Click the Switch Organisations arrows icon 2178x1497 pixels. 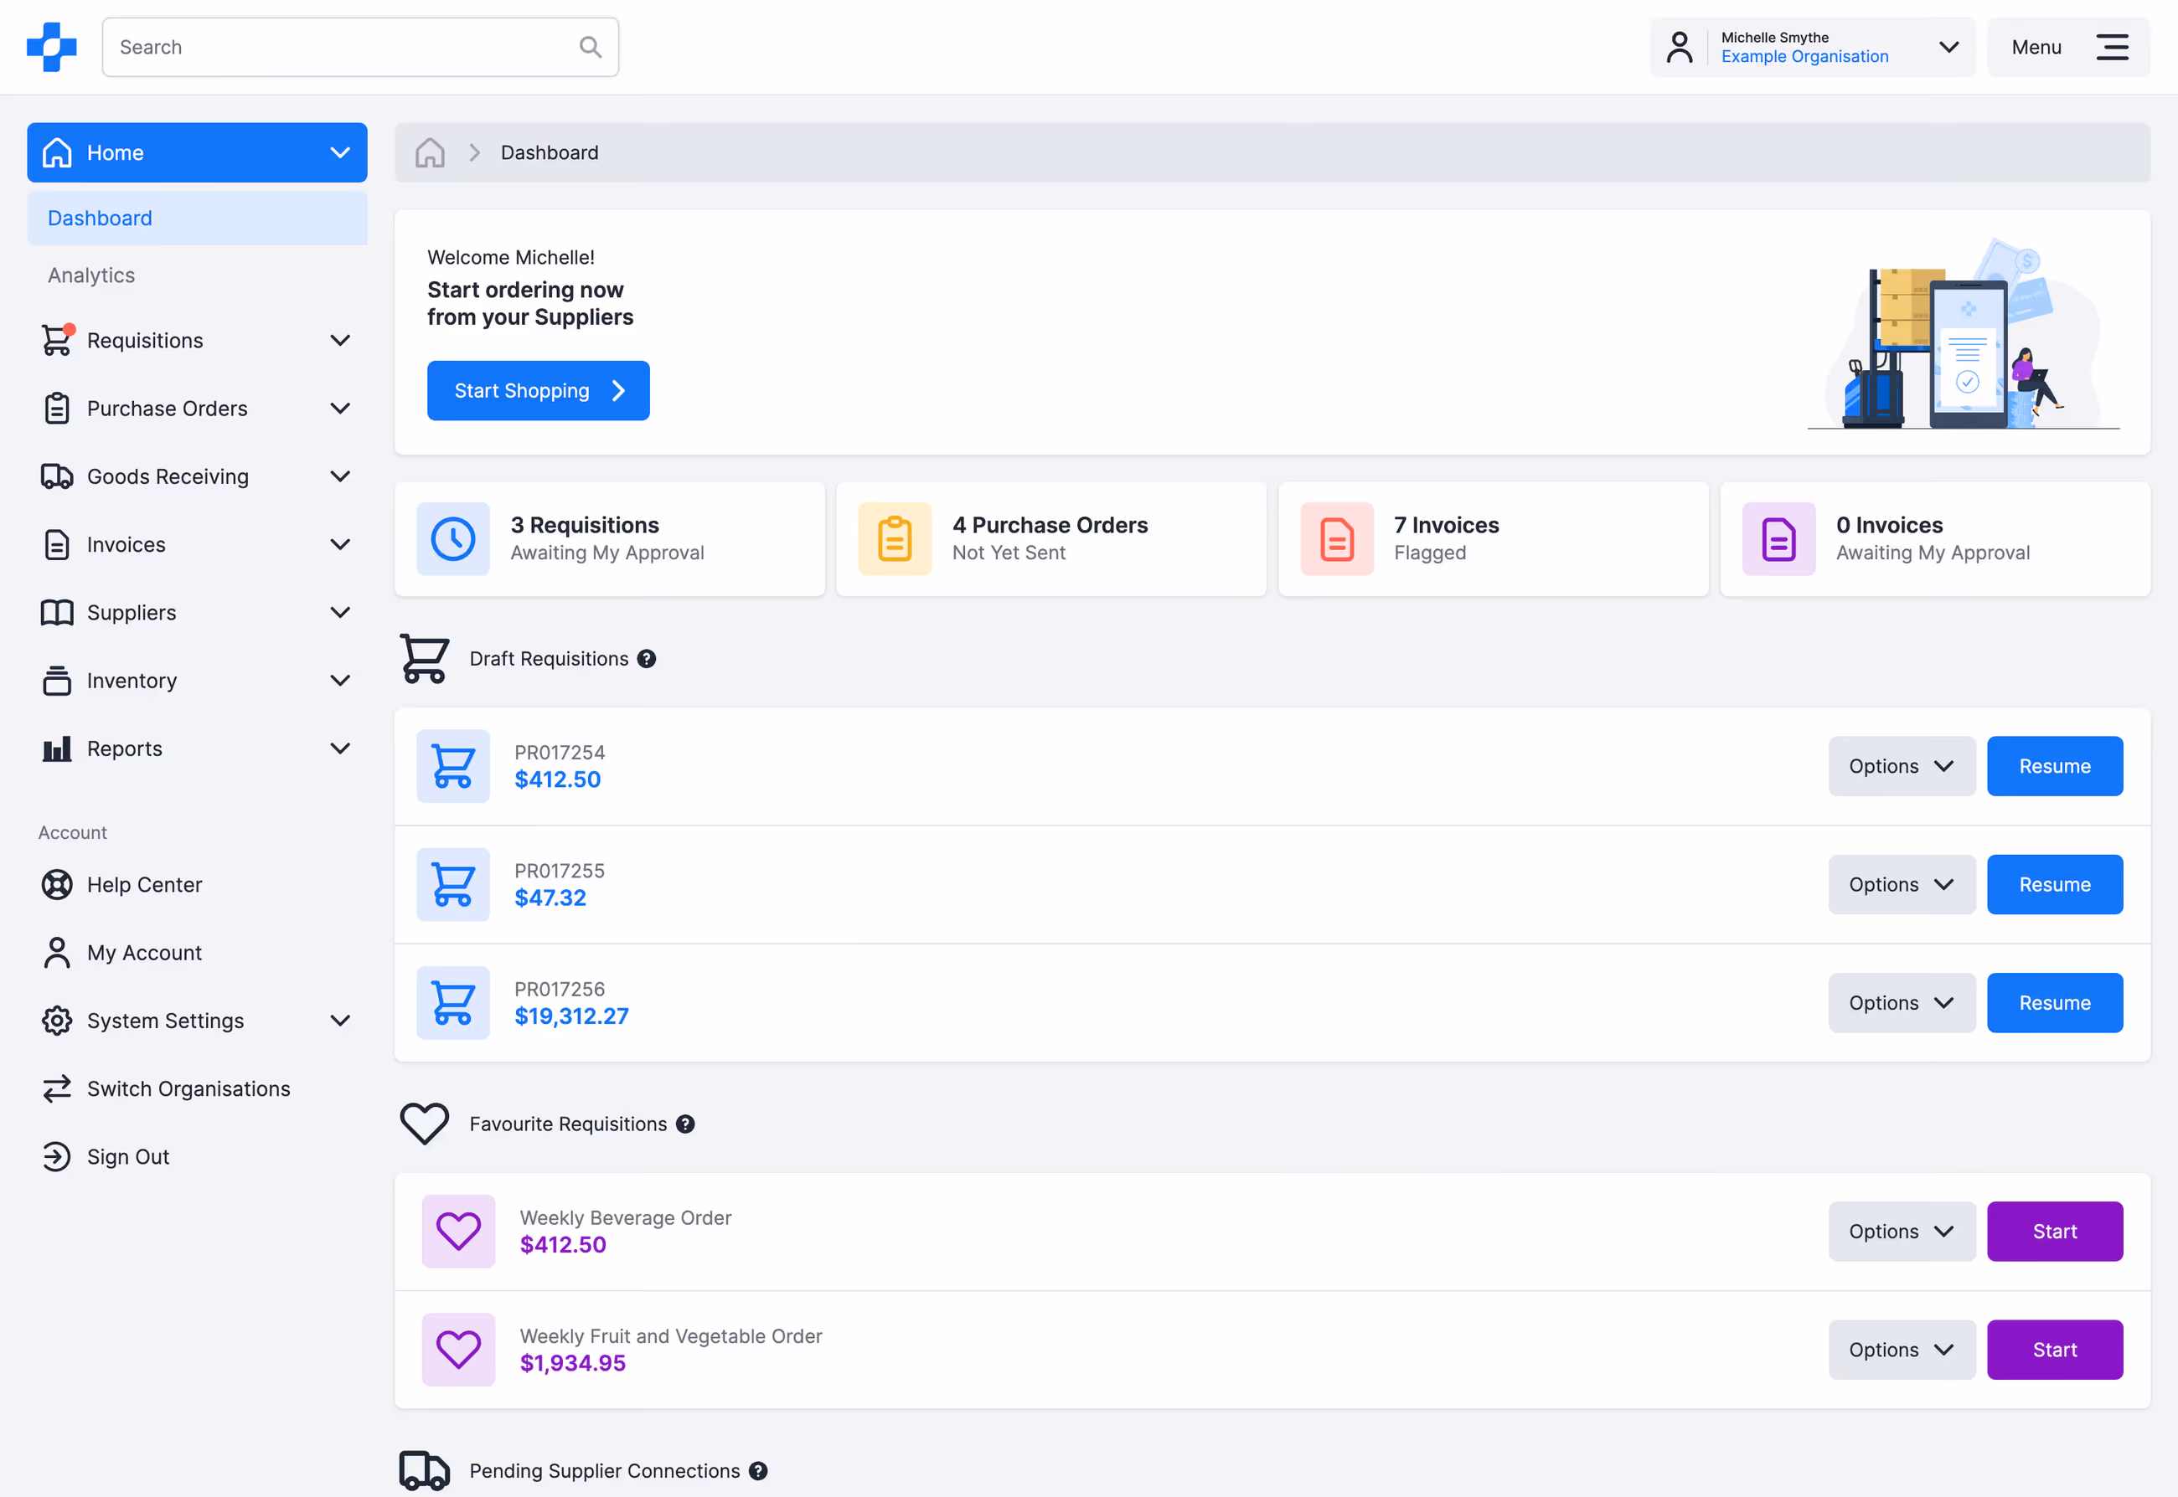click(x=57, y=1088)
